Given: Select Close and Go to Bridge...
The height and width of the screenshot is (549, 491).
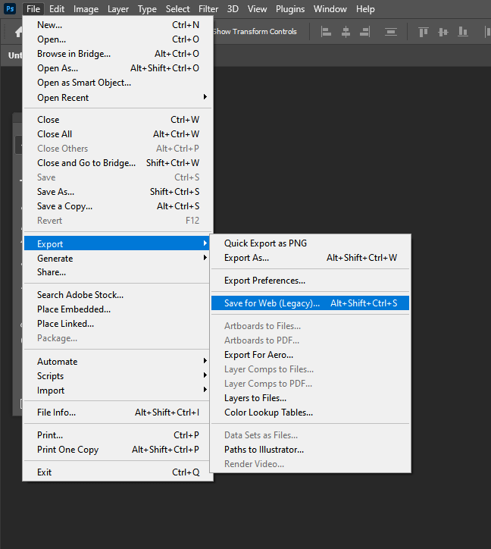Looking at the screenshot, I should click(x=118, y=163).
